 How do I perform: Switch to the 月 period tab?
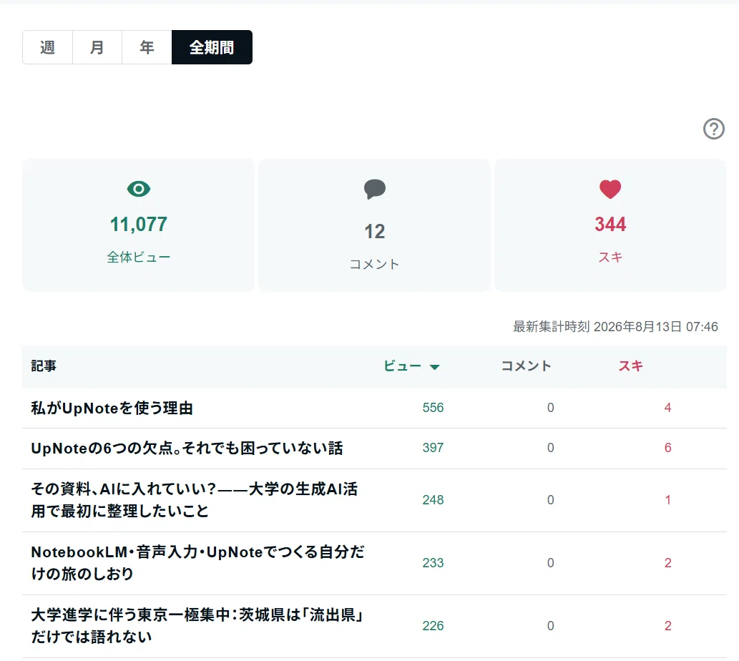[97, 47]
